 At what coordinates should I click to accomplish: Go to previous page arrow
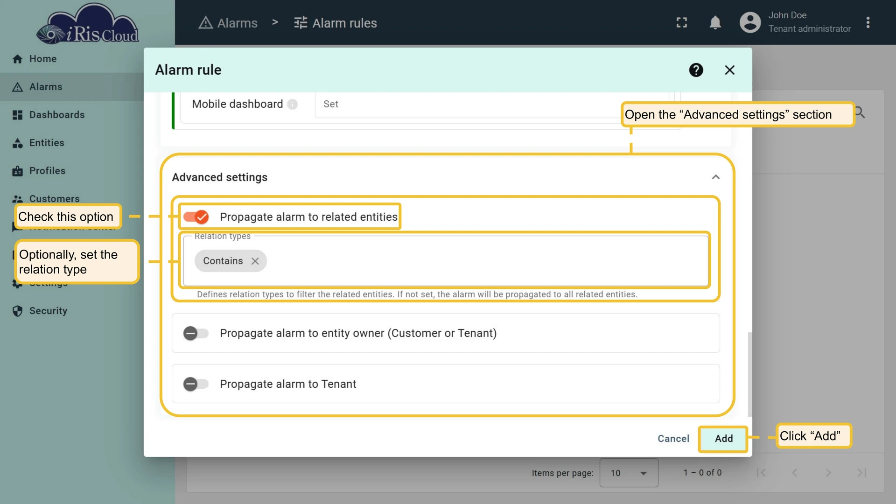tap(794, 473)
